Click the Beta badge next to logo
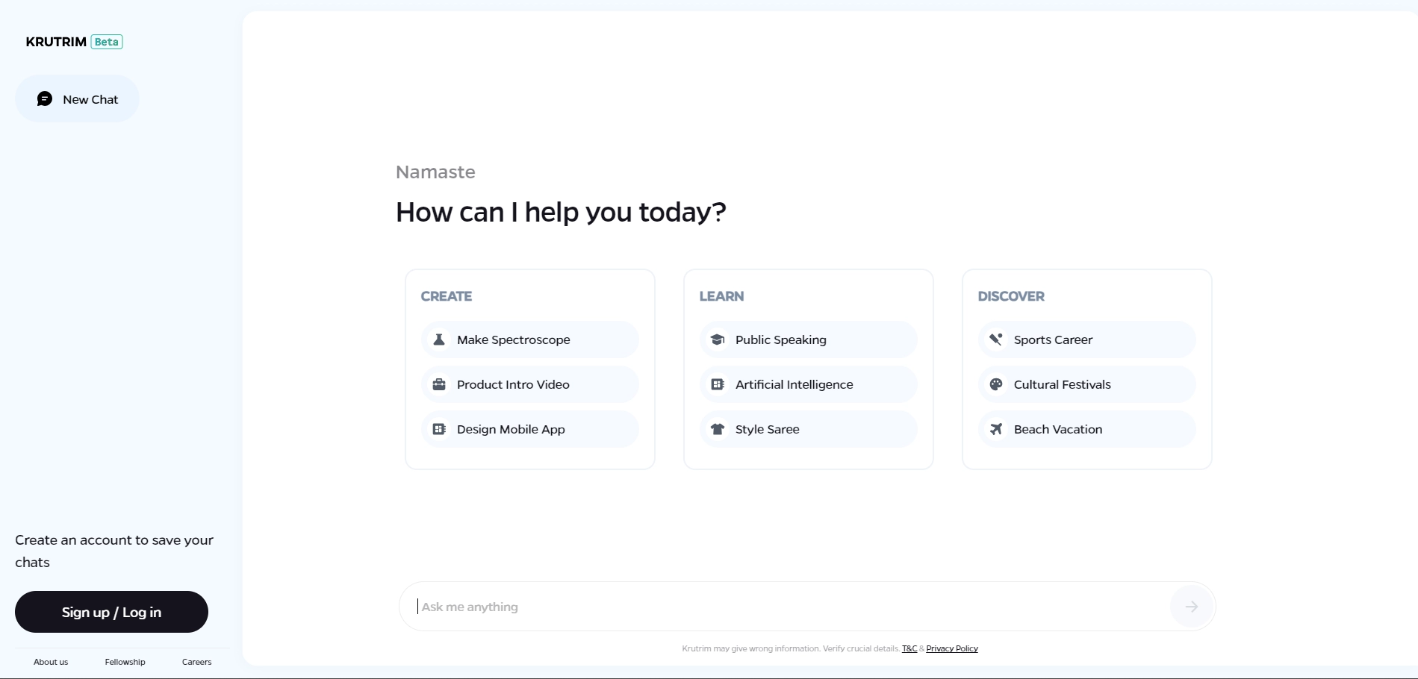The height and width of the screenshot is (679, 1418). coord(107,42)
